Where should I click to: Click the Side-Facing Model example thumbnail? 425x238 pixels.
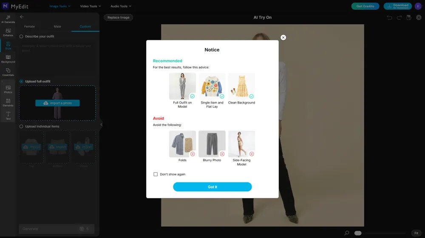[x=241, y=144]
